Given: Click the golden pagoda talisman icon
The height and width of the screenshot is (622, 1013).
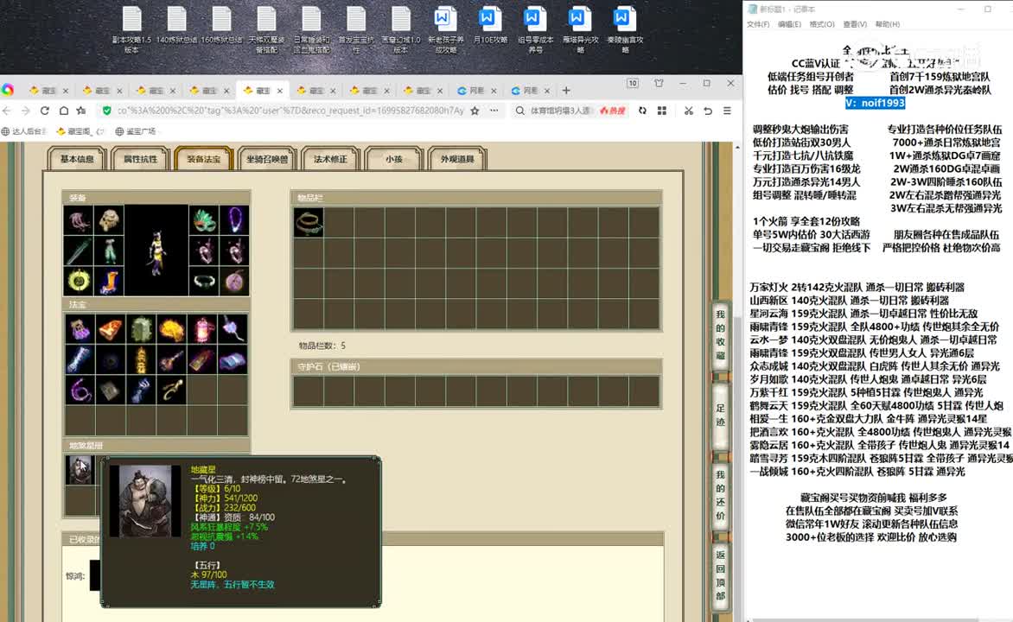Looking at the screenshot, I should point(142,359).
